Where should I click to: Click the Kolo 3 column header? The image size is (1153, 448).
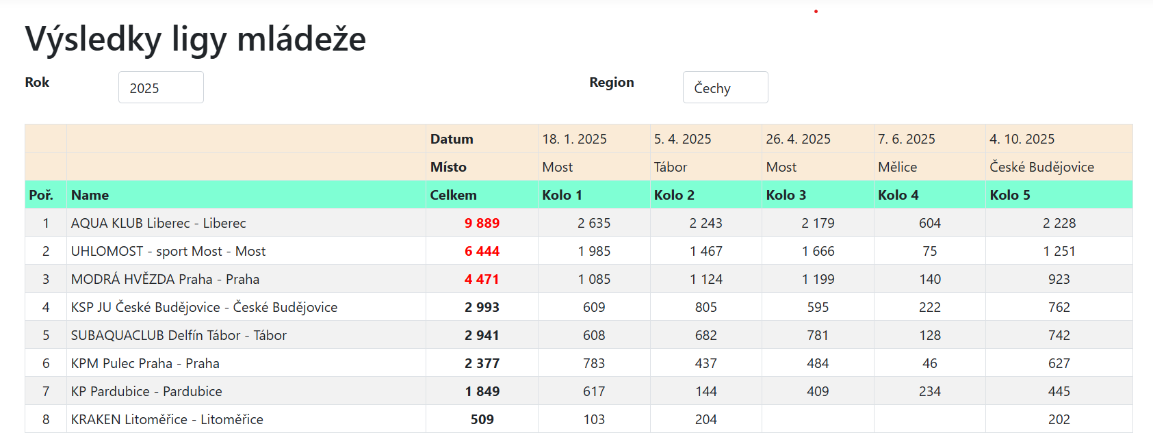(x=786, y=195)
